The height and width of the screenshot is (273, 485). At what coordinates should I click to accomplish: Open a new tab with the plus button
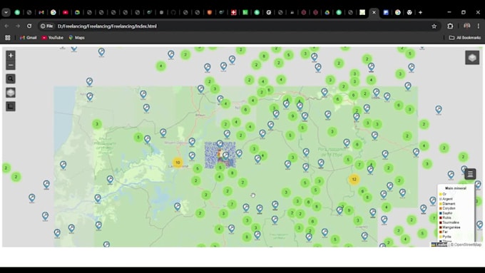[420, 12]
